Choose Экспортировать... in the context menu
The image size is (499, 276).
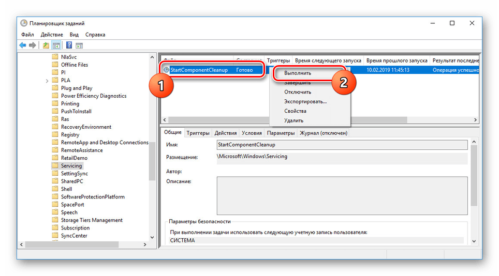[305, 102]
